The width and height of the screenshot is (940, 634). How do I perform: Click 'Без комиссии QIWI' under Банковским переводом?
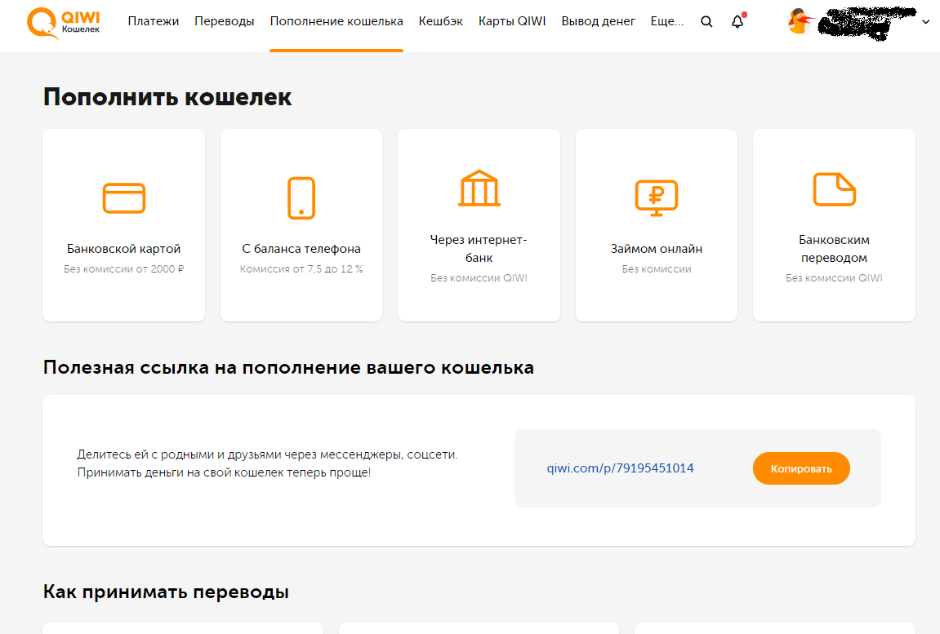pyautogui.click(x=834, y=278)
